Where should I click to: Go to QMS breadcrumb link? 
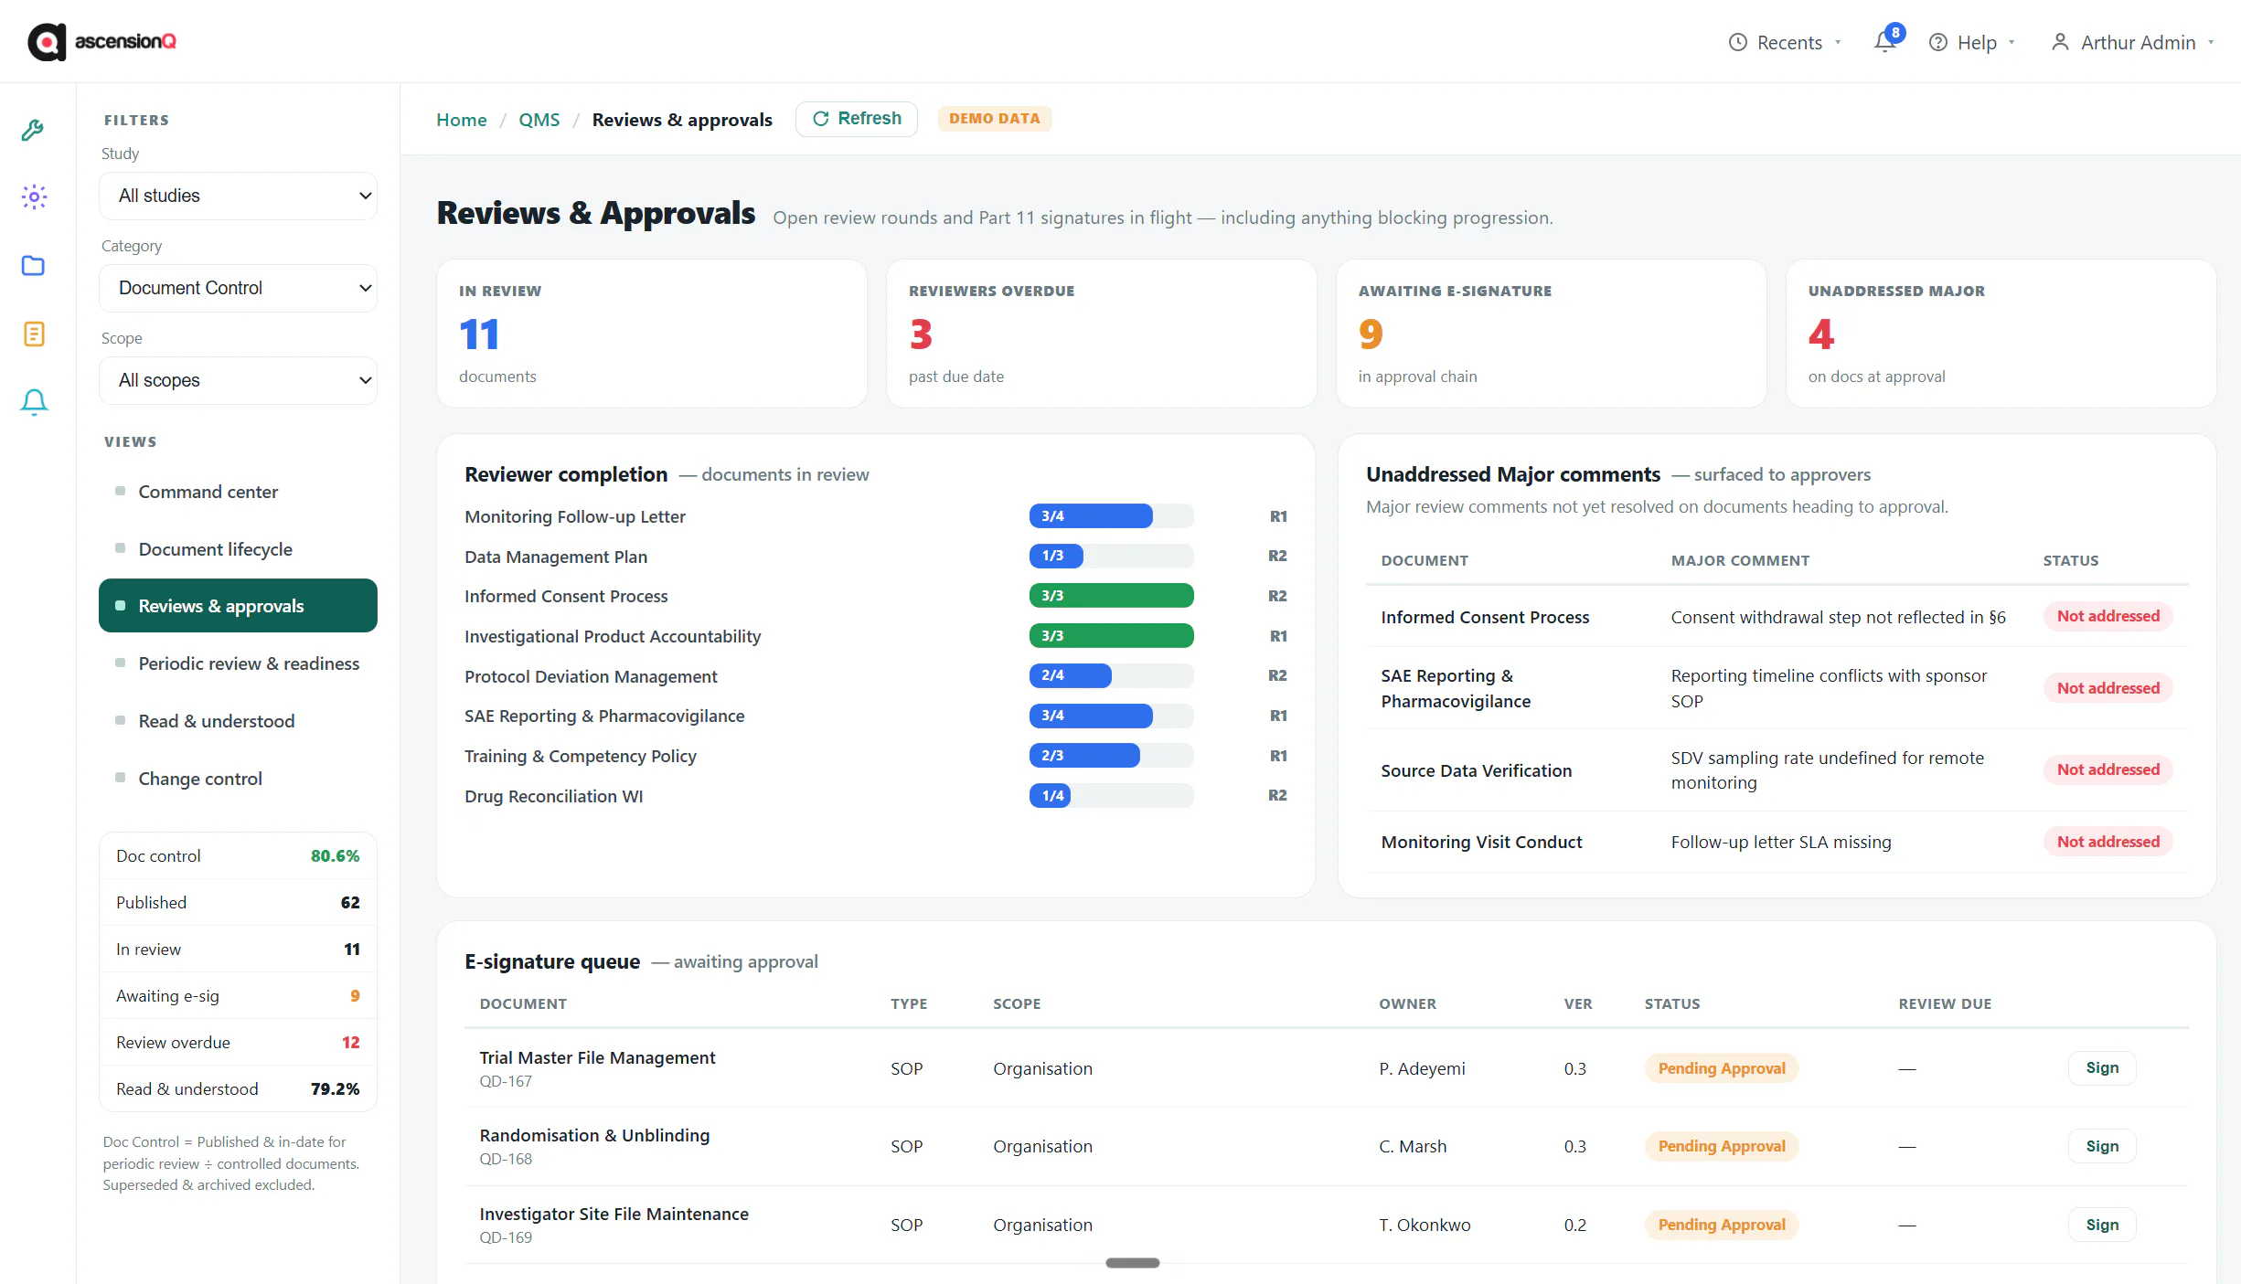click(x=539, y=120)
